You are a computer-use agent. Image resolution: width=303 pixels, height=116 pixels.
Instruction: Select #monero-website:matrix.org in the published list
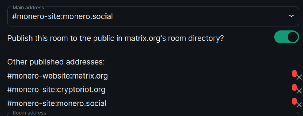(57, 76)
